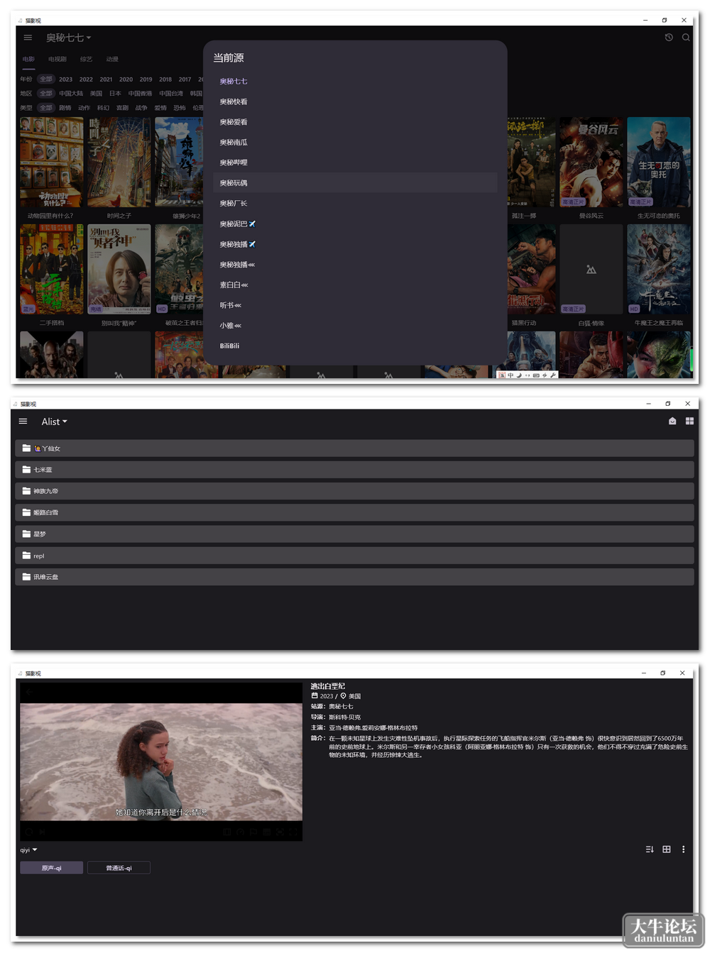
Task: Select 奥秘快看 source
Action: coord(355,102)
